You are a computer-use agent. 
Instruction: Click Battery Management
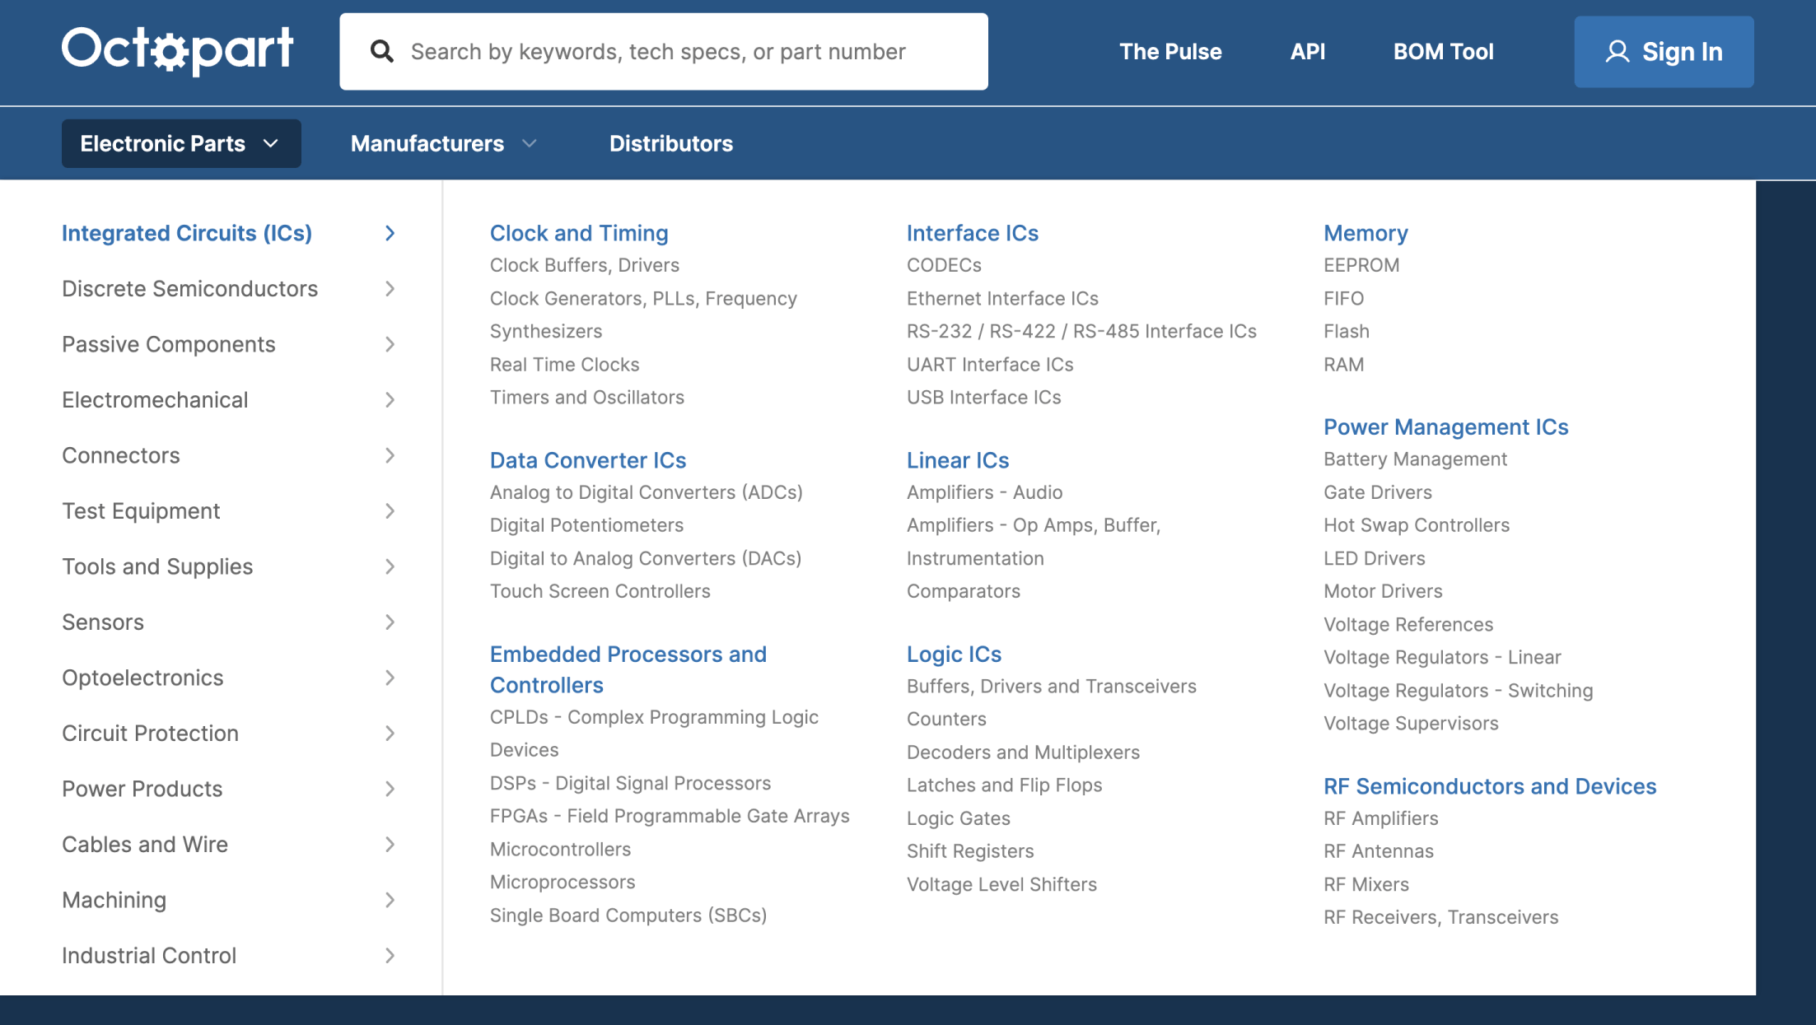pos(1415,459)
